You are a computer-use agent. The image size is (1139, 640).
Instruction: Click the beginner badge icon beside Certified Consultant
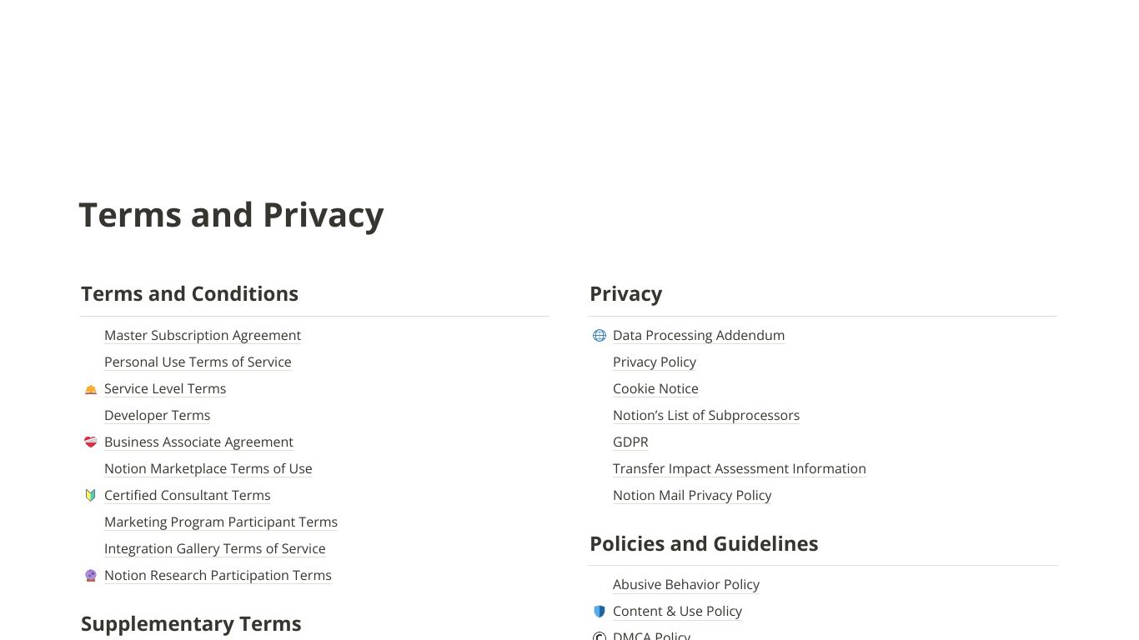[91, 496]
